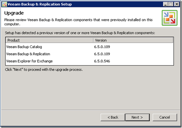Click the Veeam upgrade logo graphic
This screenshot has height=128, width=182.
(170, 18)
